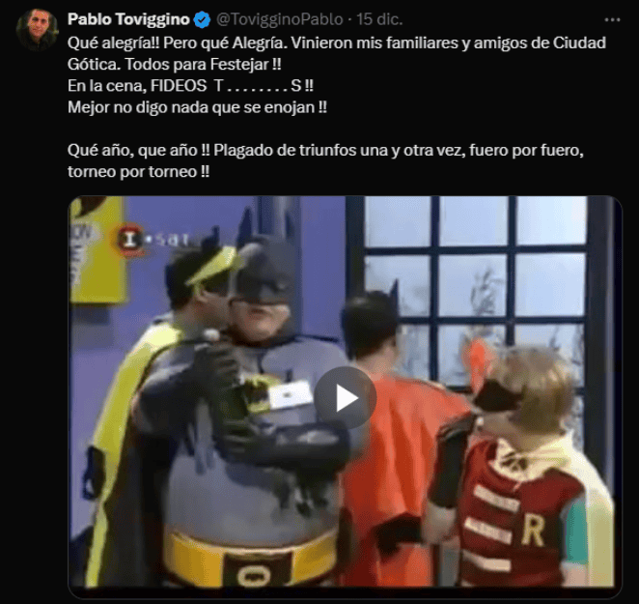Click the blue verified badge
The height and width of the screenshot is (604, 639).
coord(202,19)
